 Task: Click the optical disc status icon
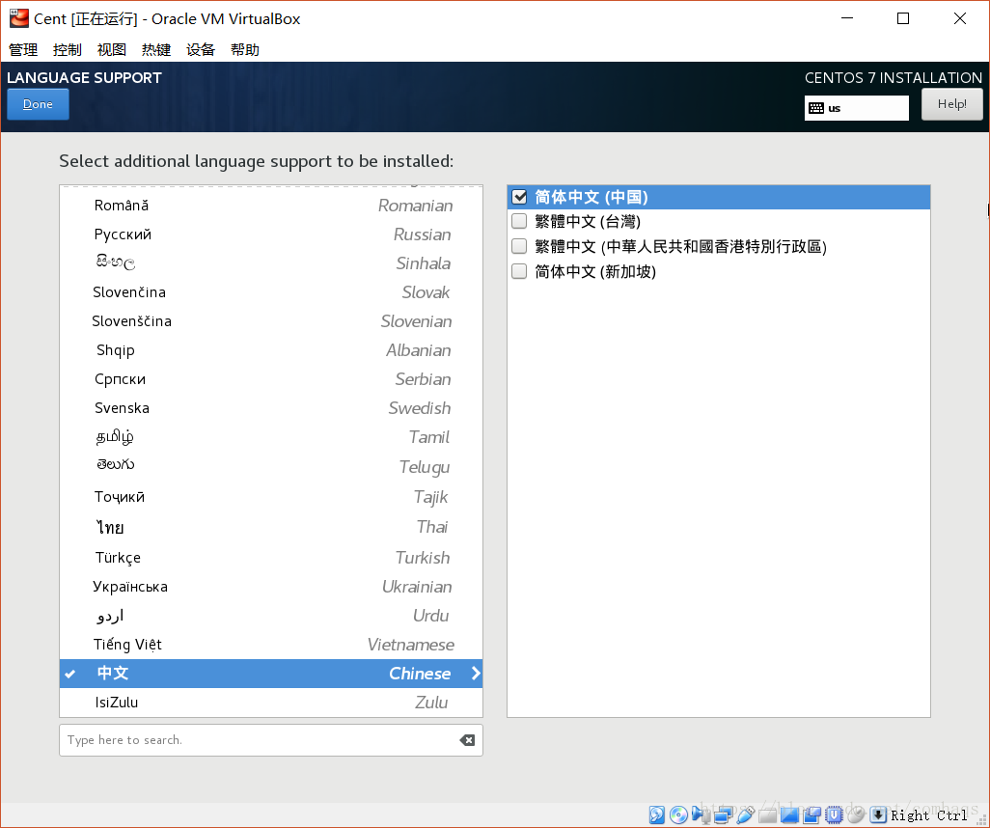click(678, 814)
